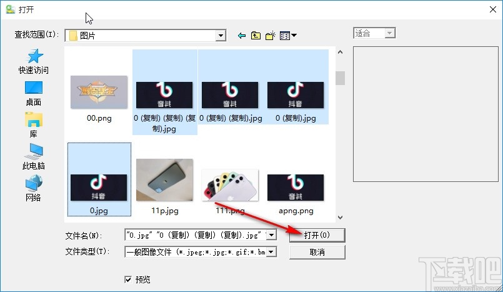Open the 适合 preview size dropdown
503x292 pixels.
(x=390, y=33)
